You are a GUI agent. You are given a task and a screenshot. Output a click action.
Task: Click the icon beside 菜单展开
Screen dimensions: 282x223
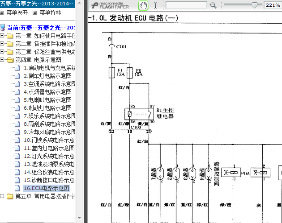tap(2, 13)
